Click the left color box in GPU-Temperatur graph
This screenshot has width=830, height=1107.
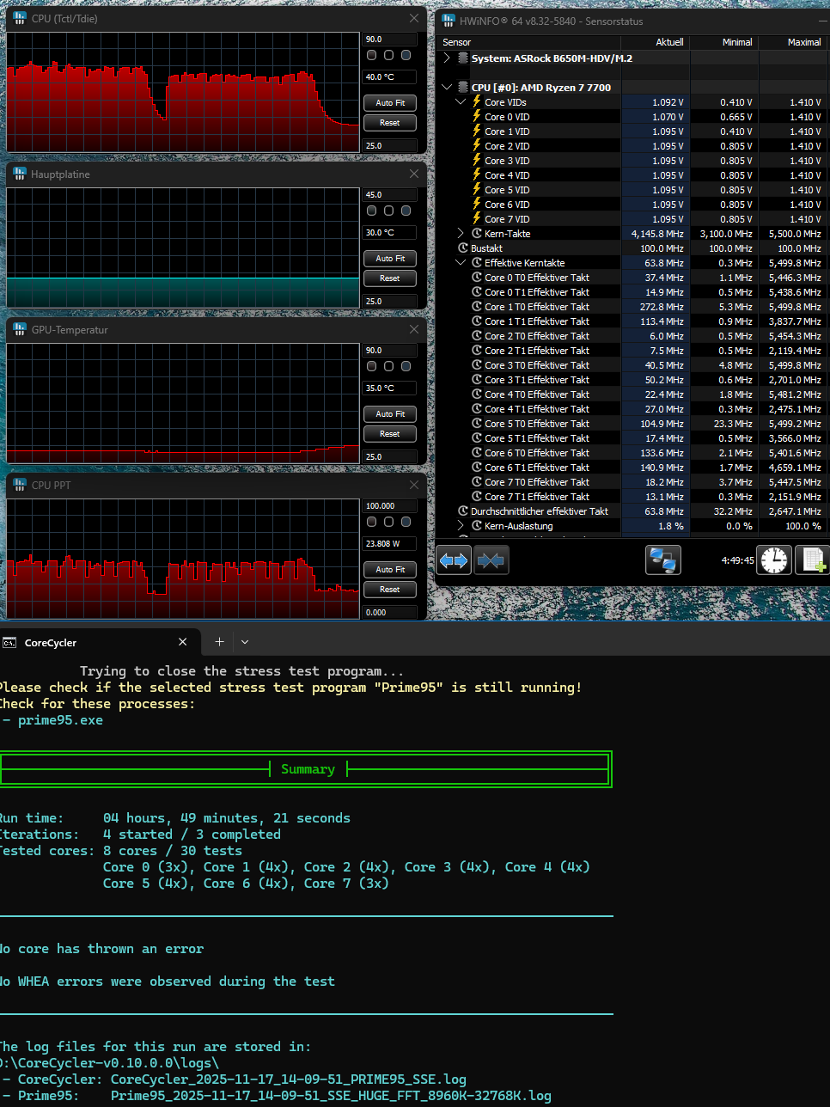pos(372,366)
